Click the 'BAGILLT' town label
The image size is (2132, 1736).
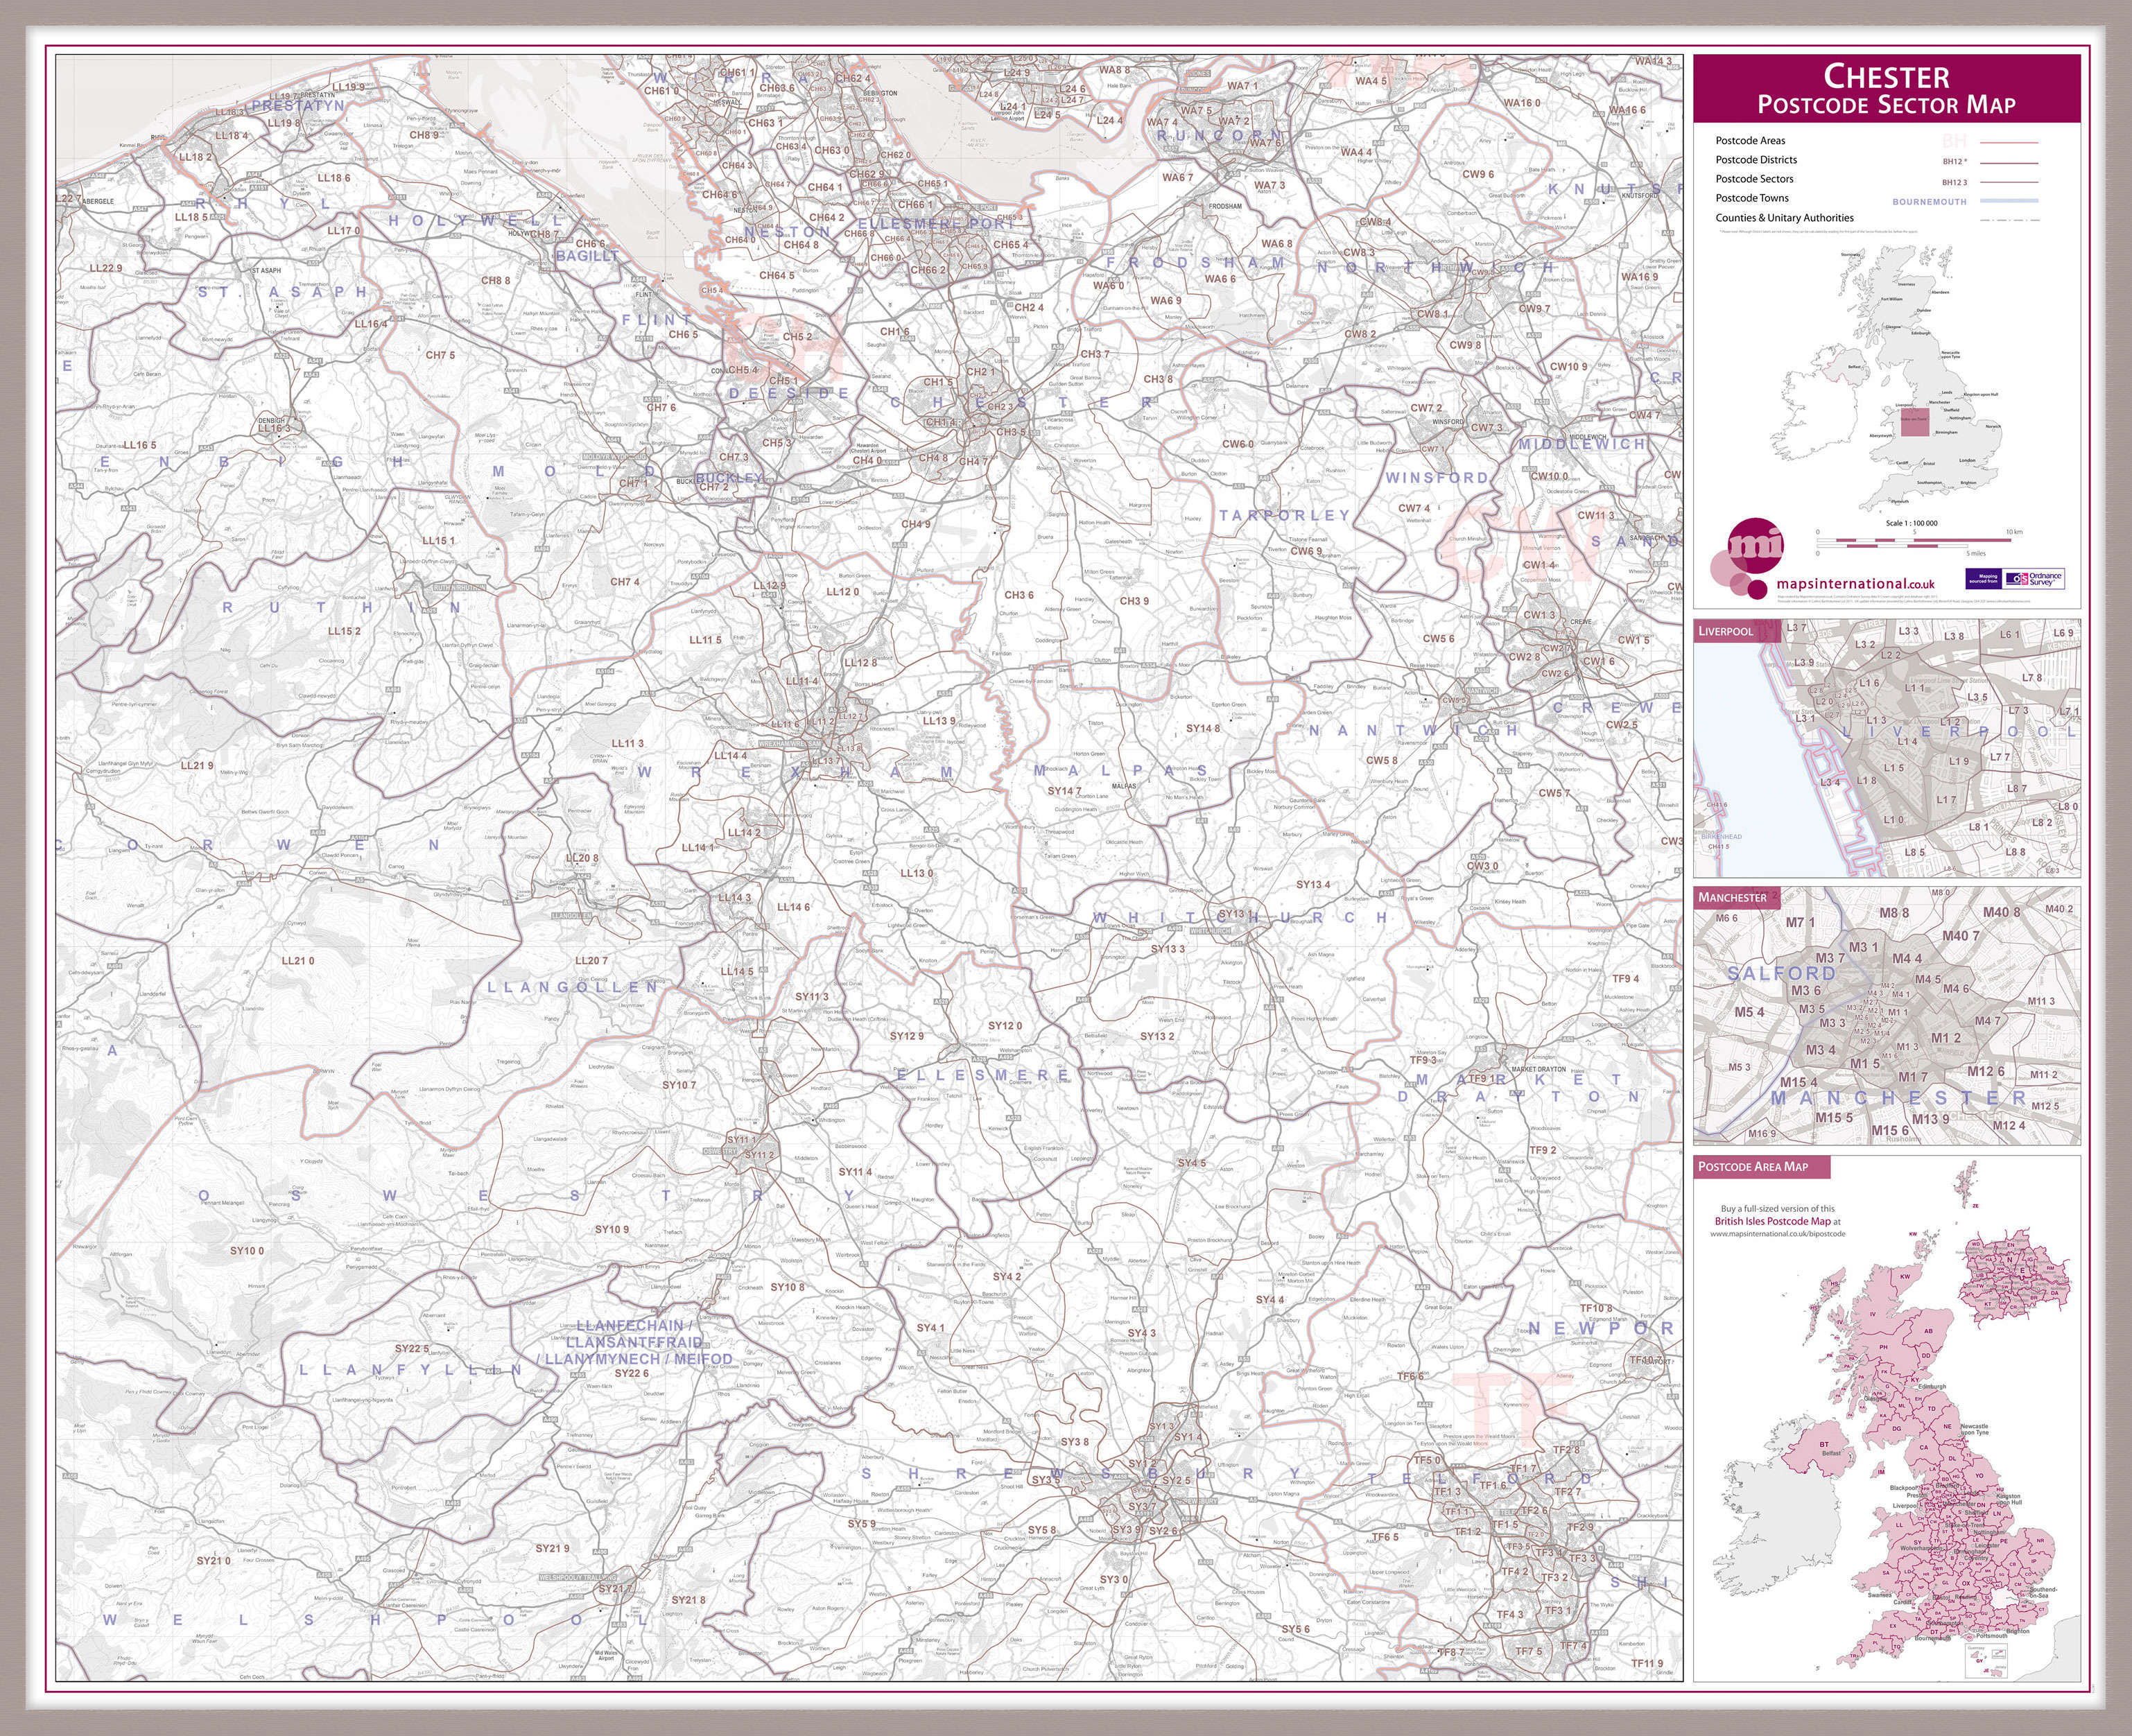pyautogui.click(x=587, y=256)
